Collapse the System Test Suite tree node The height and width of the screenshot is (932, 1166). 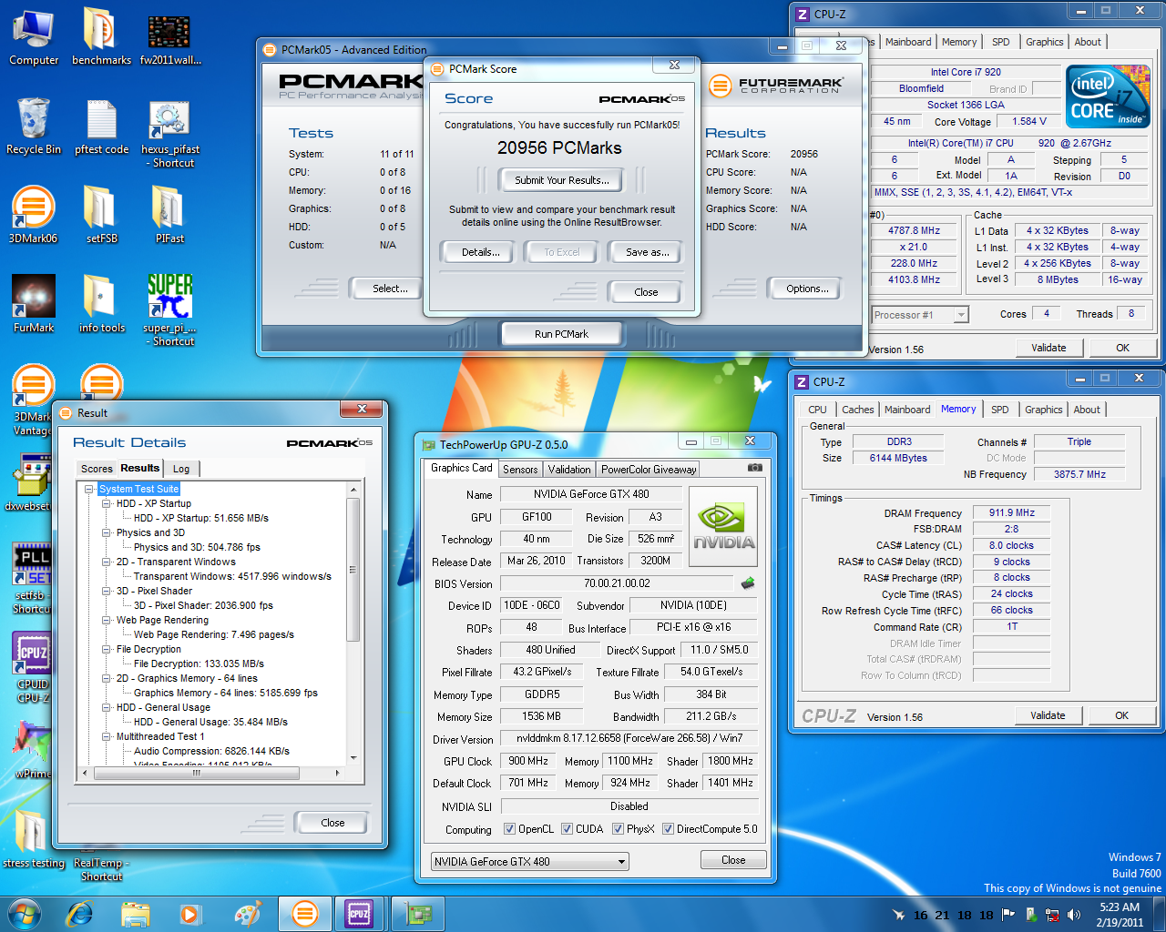(x=90, y=489)
